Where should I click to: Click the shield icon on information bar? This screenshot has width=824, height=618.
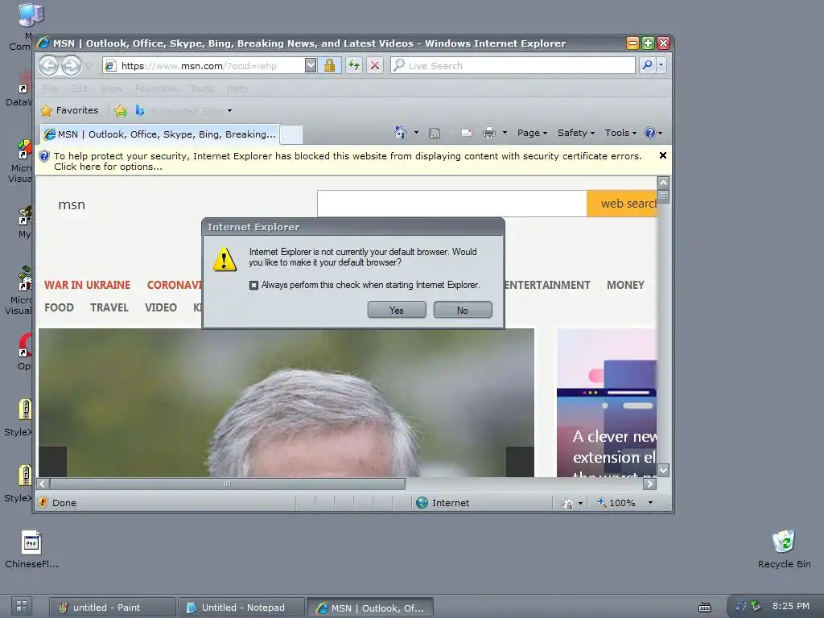pos(45,156)
